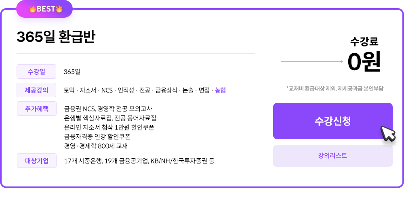The image size is (404, 201).
Task: Open the 강의리스트 button
Action: 332,156
